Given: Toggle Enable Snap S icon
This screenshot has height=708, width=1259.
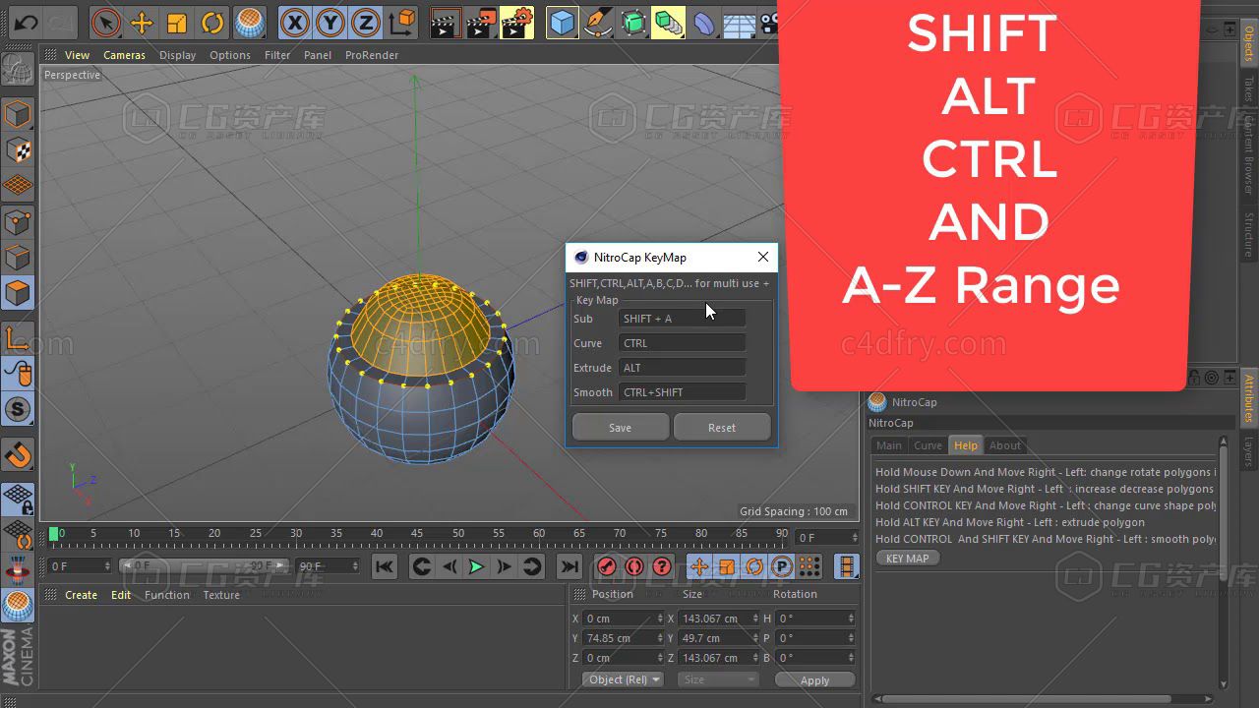Looking at the screenshot, I should click(18, 409).
